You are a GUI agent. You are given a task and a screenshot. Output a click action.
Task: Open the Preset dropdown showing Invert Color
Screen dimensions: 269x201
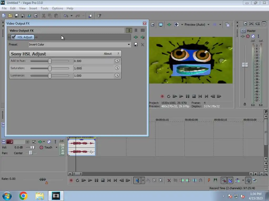click(x=80, y=44)
